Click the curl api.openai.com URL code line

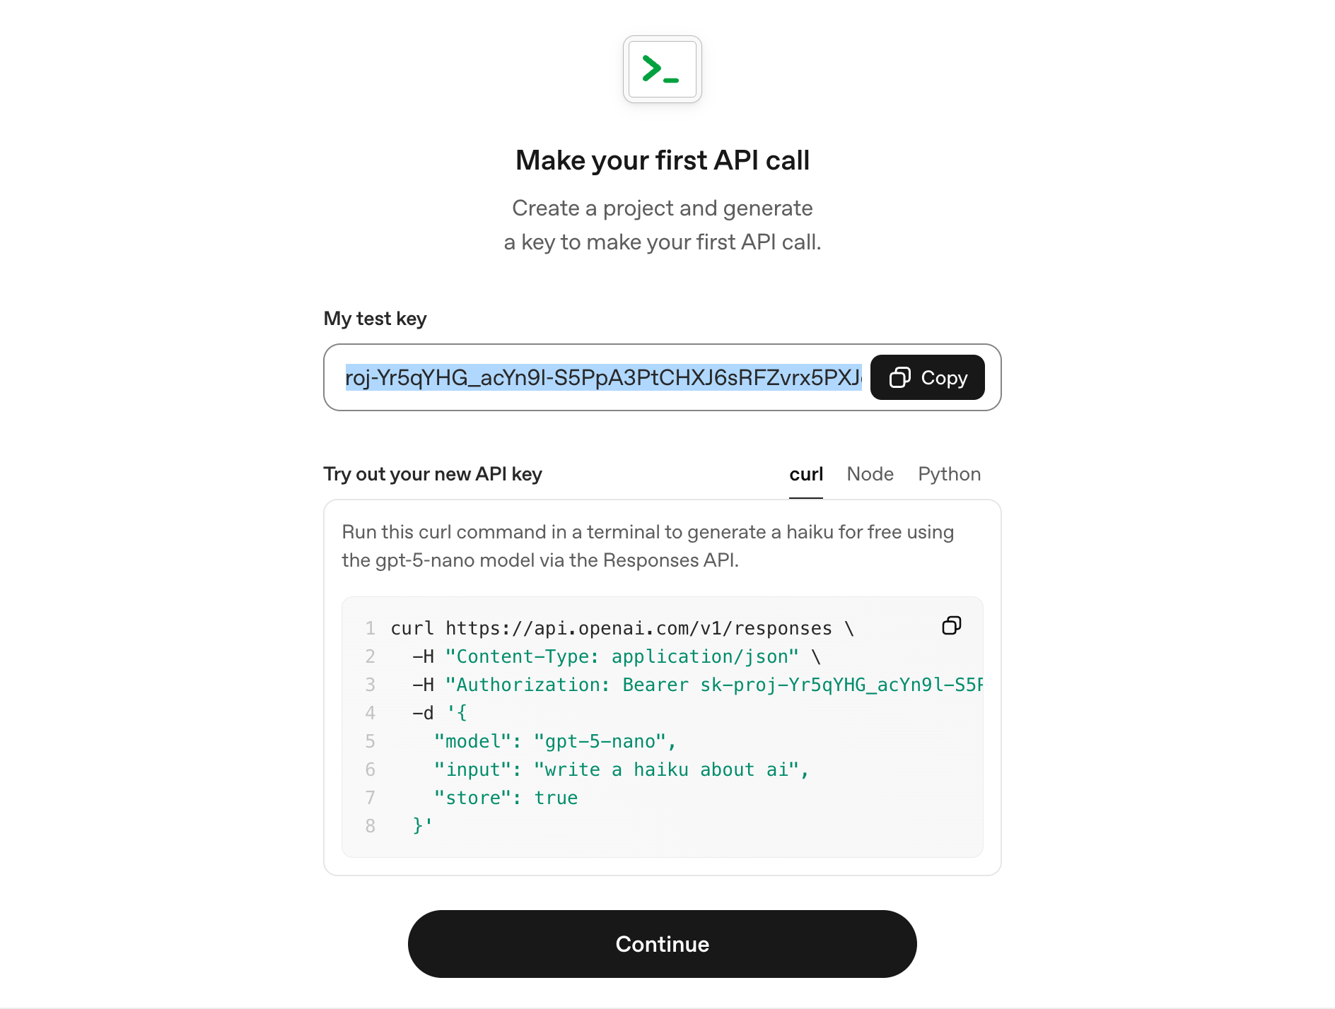click(622, 628)
